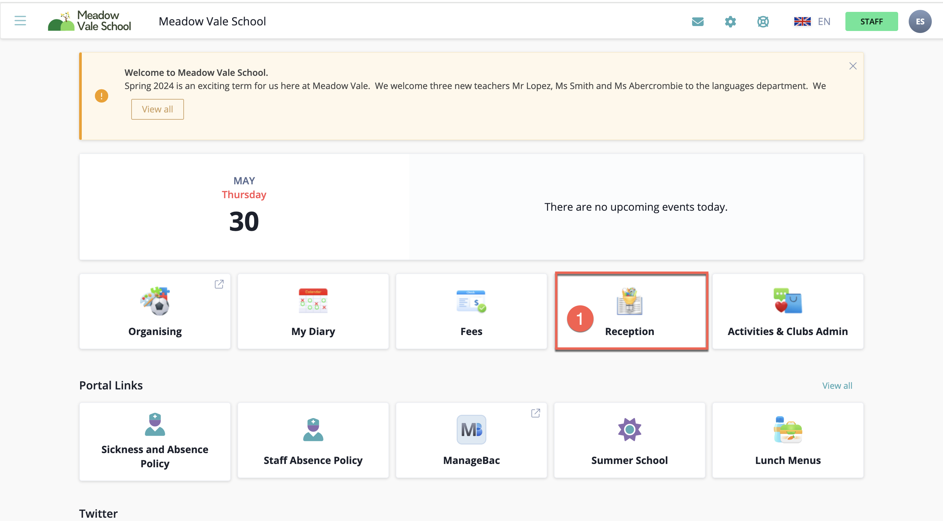Click the Meadow Vale School logo

89,21
